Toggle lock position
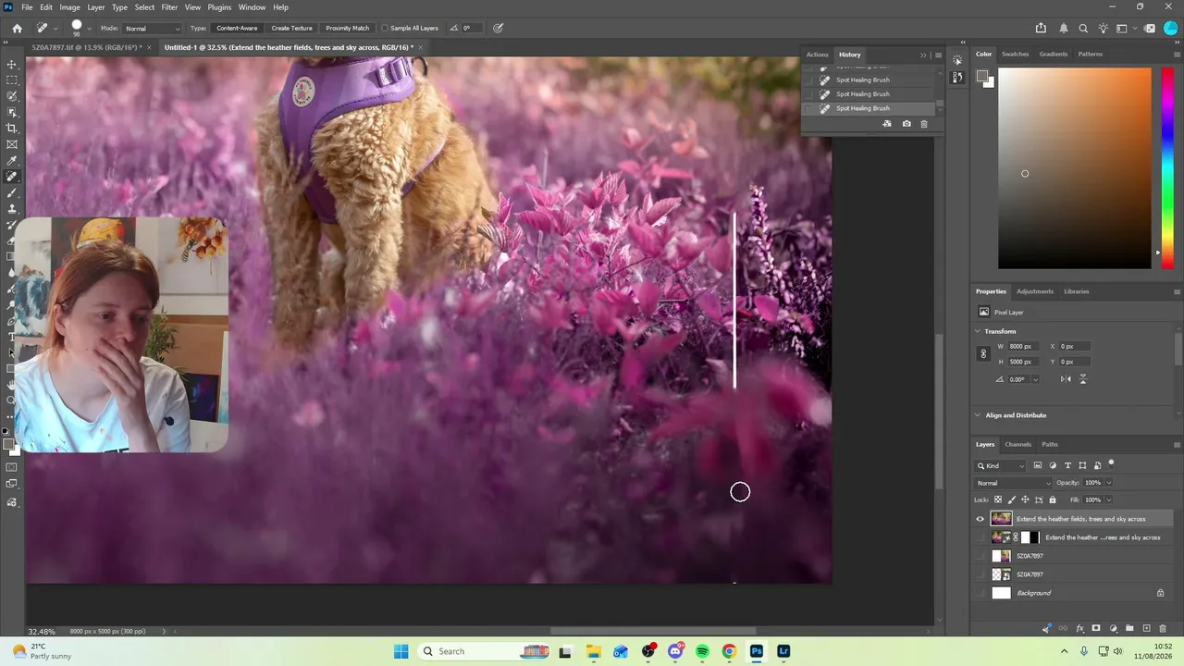 point(1025,499)
